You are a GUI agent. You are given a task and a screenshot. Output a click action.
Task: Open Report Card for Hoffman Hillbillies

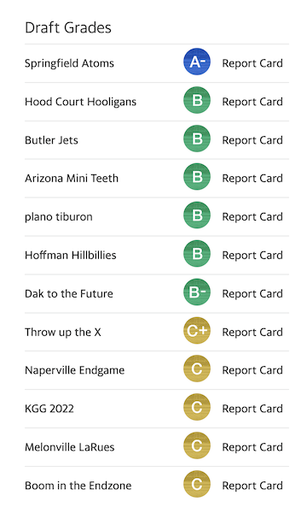point(252,255)
